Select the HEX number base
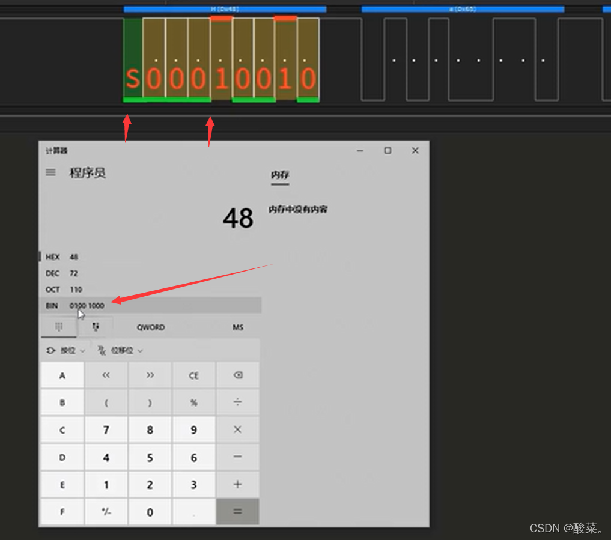611x540 pixels. click(150, 257)
